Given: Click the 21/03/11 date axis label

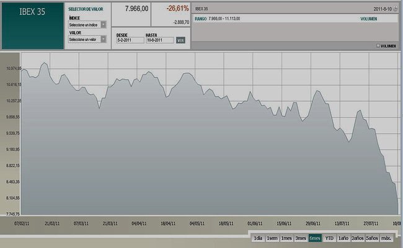Looking at the screenshot, I should click(x=110, y=223).
